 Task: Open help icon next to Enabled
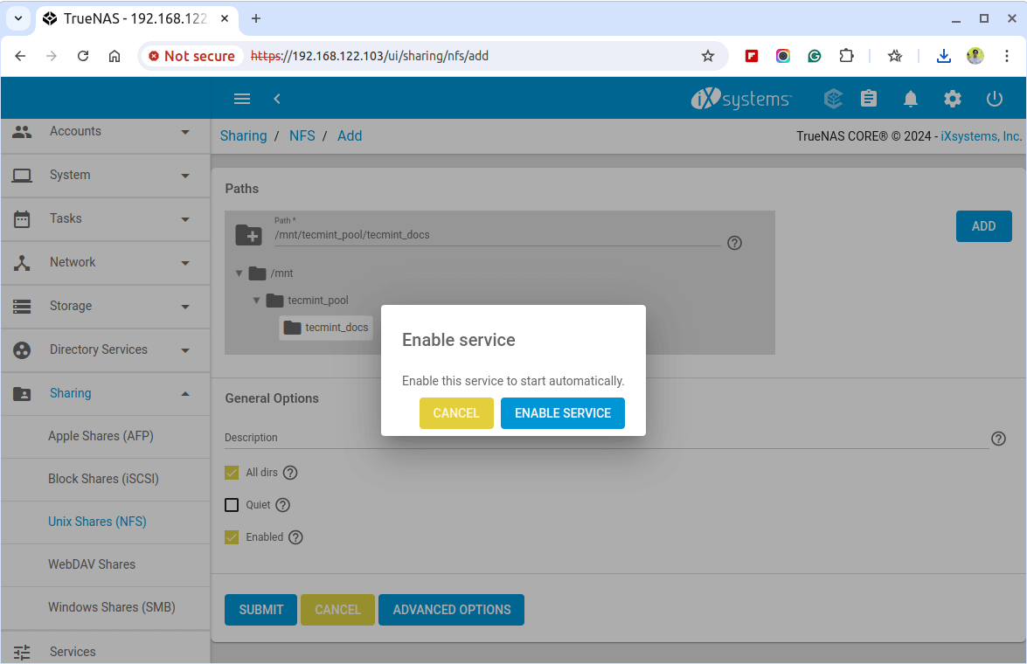295,537
